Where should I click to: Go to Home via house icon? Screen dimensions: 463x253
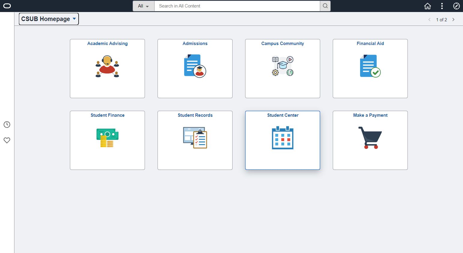click(427, 6)
